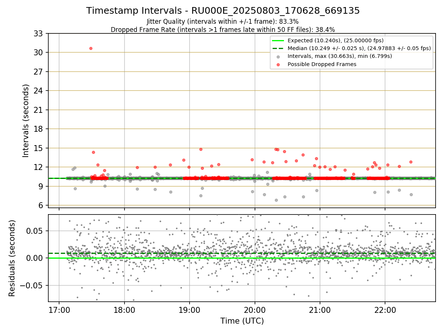Click the 22:00 tick label on the time axis
The image size is (446, 334).
[385, 309]
